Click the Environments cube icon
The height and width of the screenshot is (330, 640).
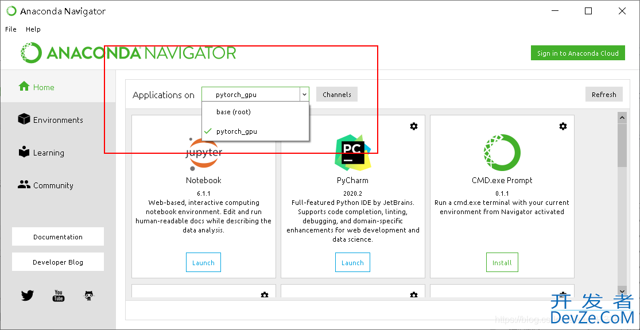[x=24, y=119]
